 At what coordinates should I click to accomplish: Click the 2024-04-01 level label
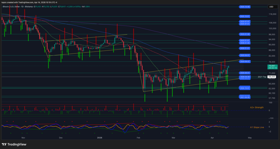245,73
